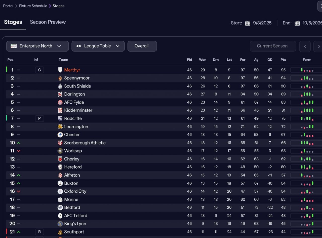Click the Merthyr club crest icon
Image resolution: width=322 pixels, height=238 pixels.
pyautogui.click(x=60, y=70)
